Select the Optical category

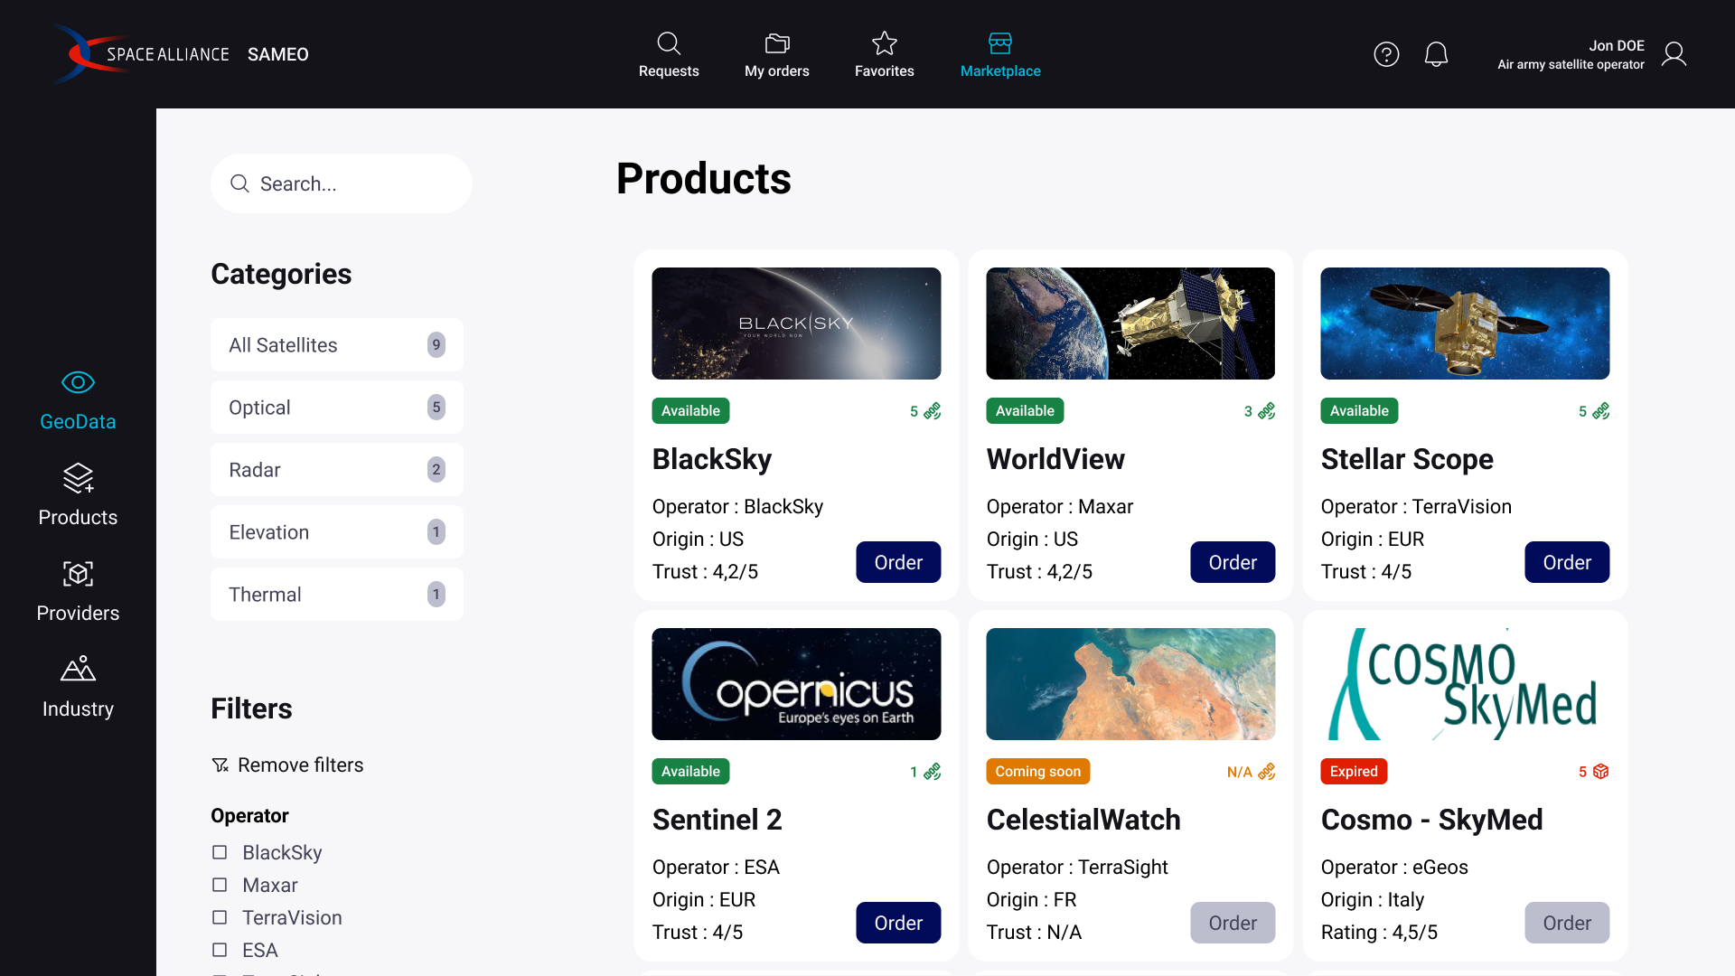point(337,407)
